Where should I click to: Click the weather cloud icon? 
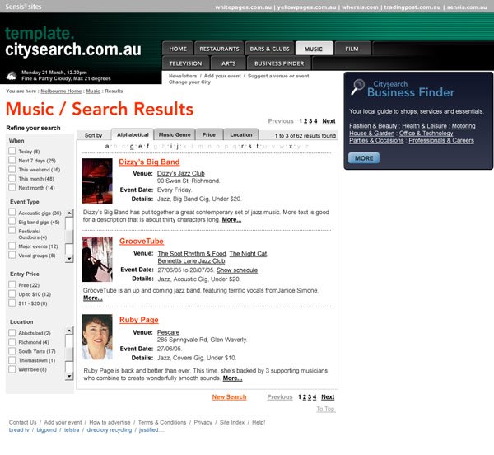coord(11,75)
